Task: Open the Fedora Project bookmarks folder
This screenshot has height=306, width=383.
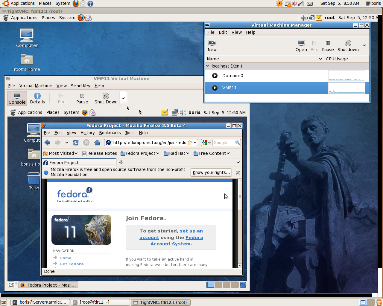Action: click(x=140, y=153)
